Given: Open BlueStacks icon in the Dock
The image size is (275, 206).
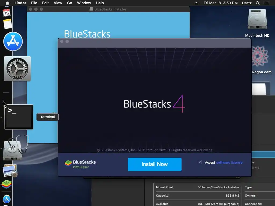Looking at the screenshot, I should (x=7, y=184).
